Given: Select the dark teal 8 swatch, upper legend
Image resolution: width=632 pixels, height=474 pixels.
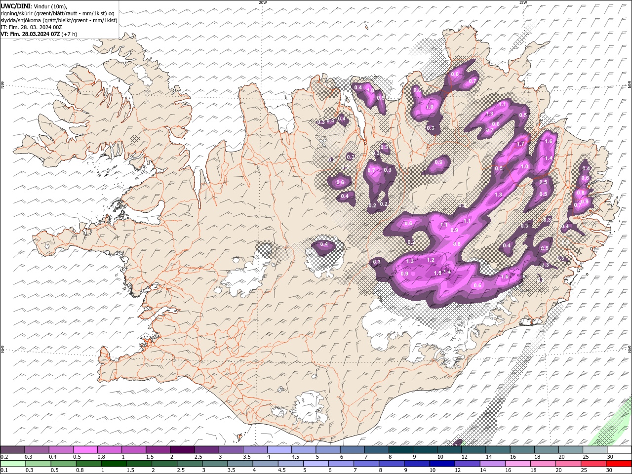Looking at the screenshot, I should (400, 450).
